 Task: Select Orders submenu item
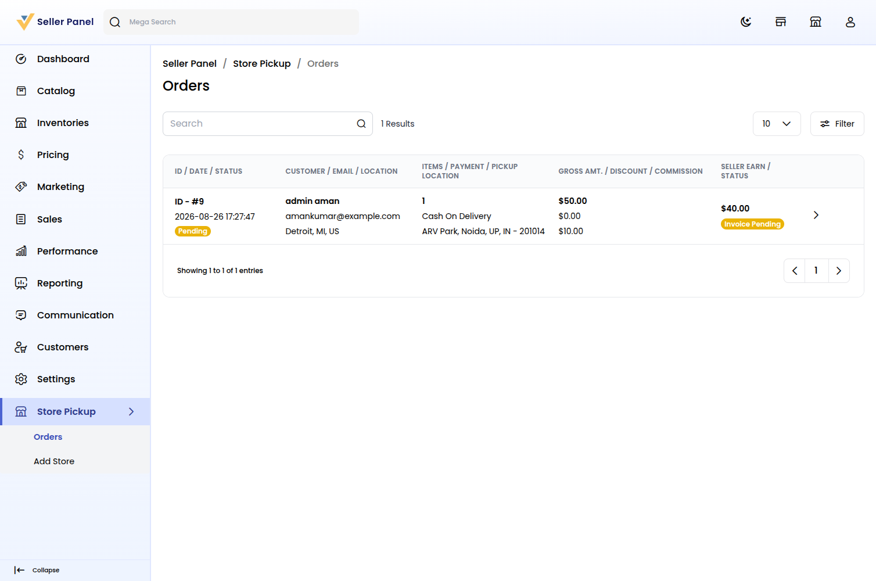click(48, 437)
